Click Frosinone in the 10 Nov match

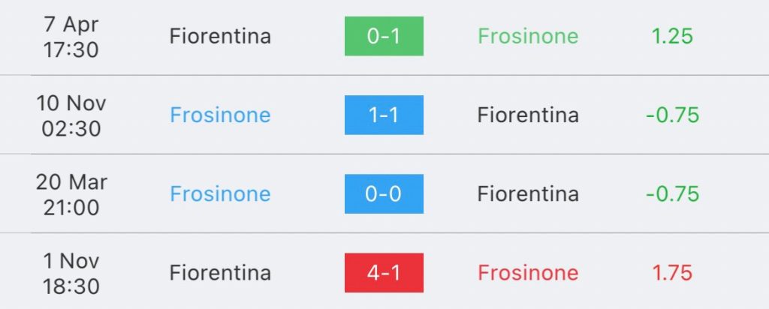coord(220,115)
